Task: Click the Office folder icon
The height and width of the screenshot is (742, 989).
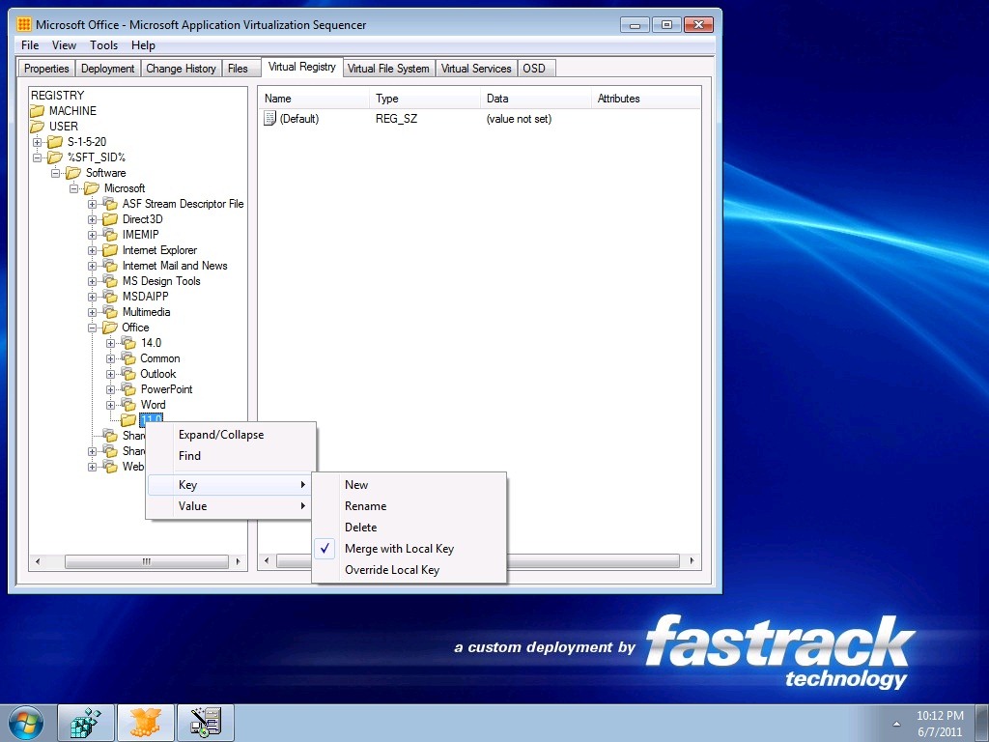Action: [110, 328]
